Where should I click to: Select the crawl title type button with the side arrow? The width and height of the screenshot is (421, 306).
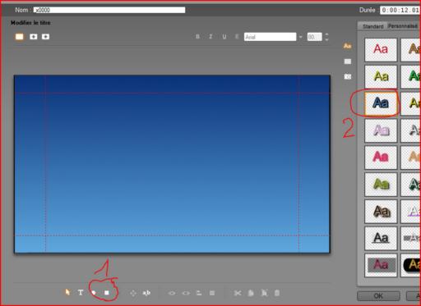[45, 36]
